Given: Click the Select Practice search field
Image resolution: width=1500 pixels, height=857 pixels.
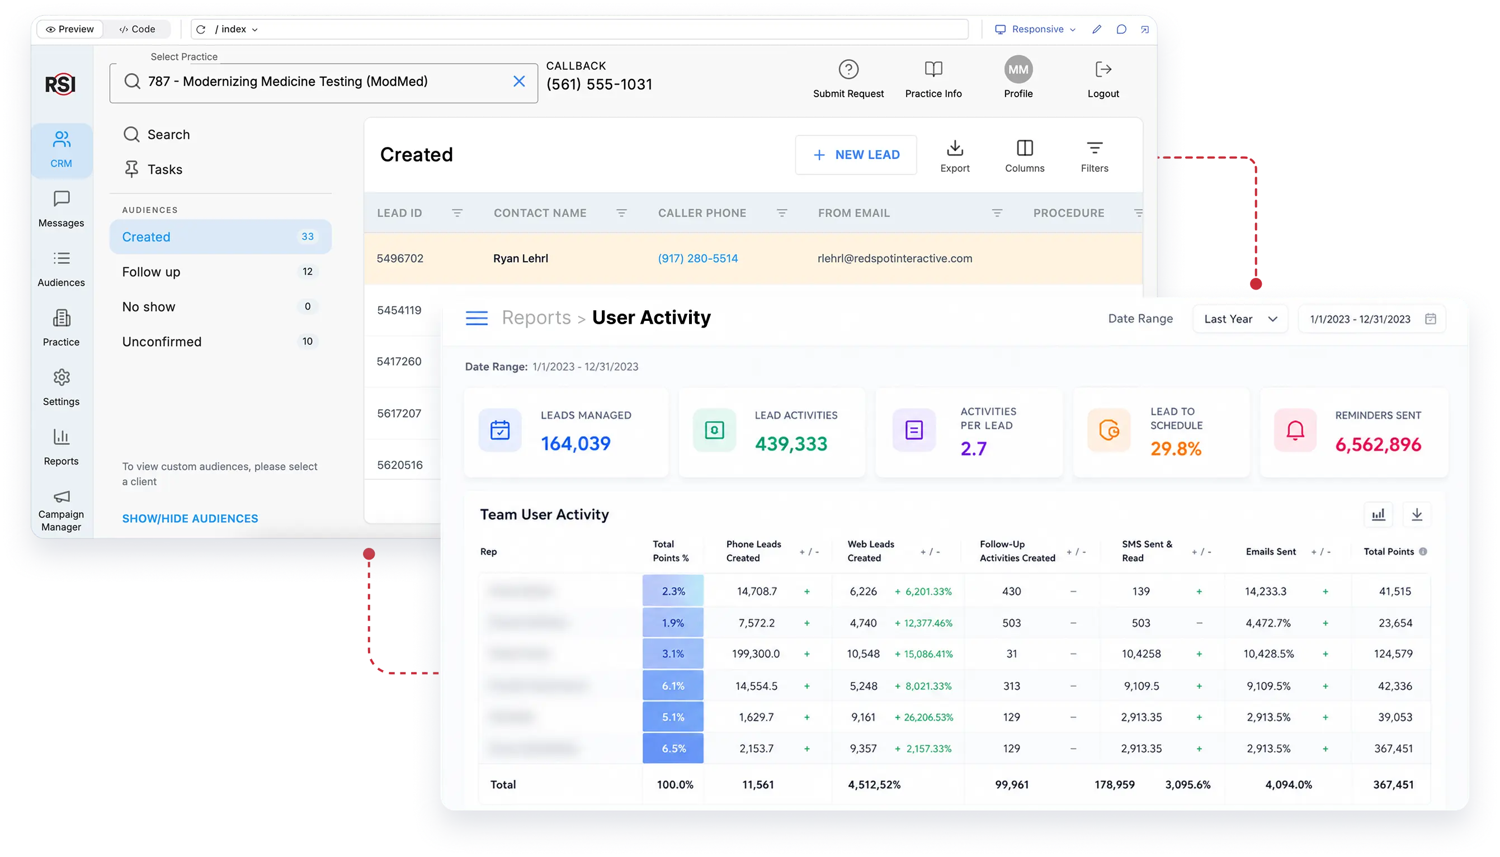Looking at the screenshot, I should pyautogui.click(x=323, y=83).
